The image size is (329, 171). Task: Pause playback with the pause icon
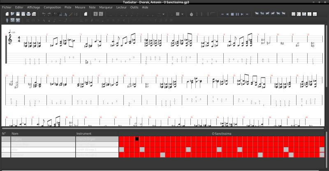pyautogui.click(x=237, y=14)
